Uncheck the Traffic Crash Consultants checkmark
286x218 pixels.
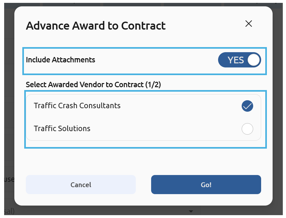tap(247, 106)
